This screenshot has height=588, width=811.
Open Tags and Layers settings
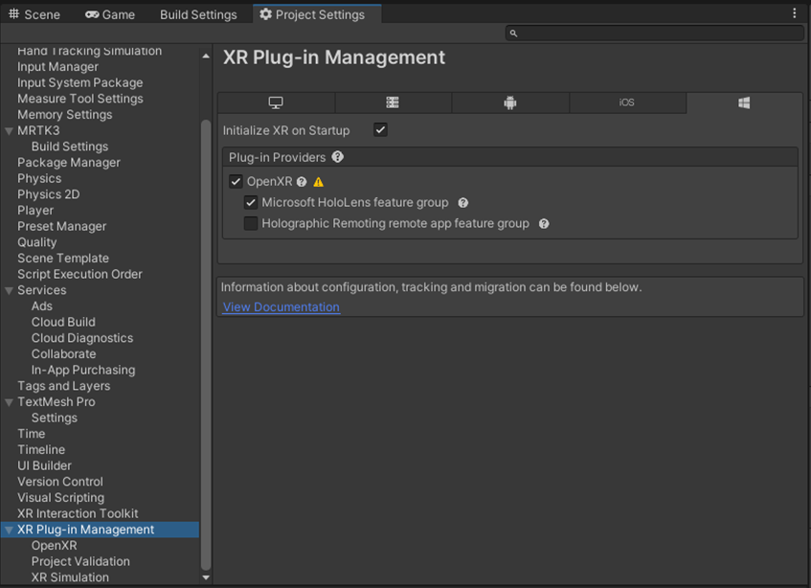(x=63, y=386)
